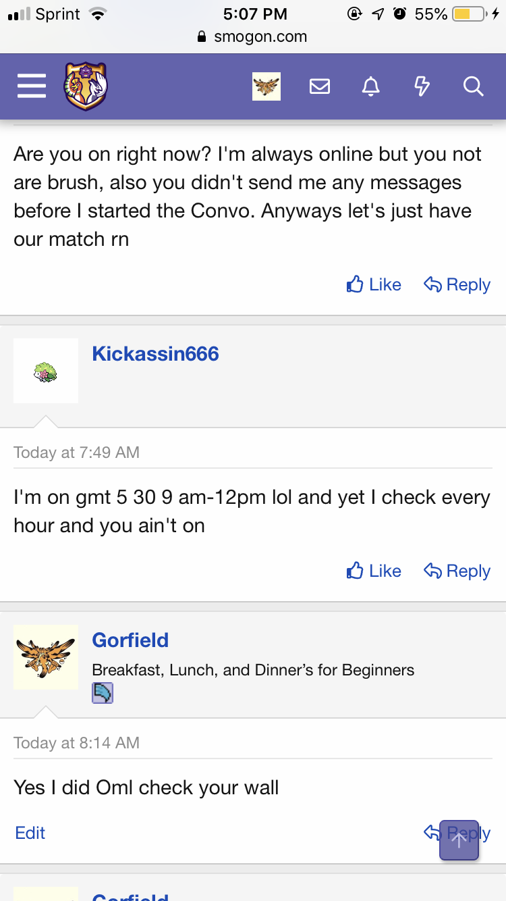Open the lightning bolt what's new icon
Screen dimensions: 506x901
422,86
